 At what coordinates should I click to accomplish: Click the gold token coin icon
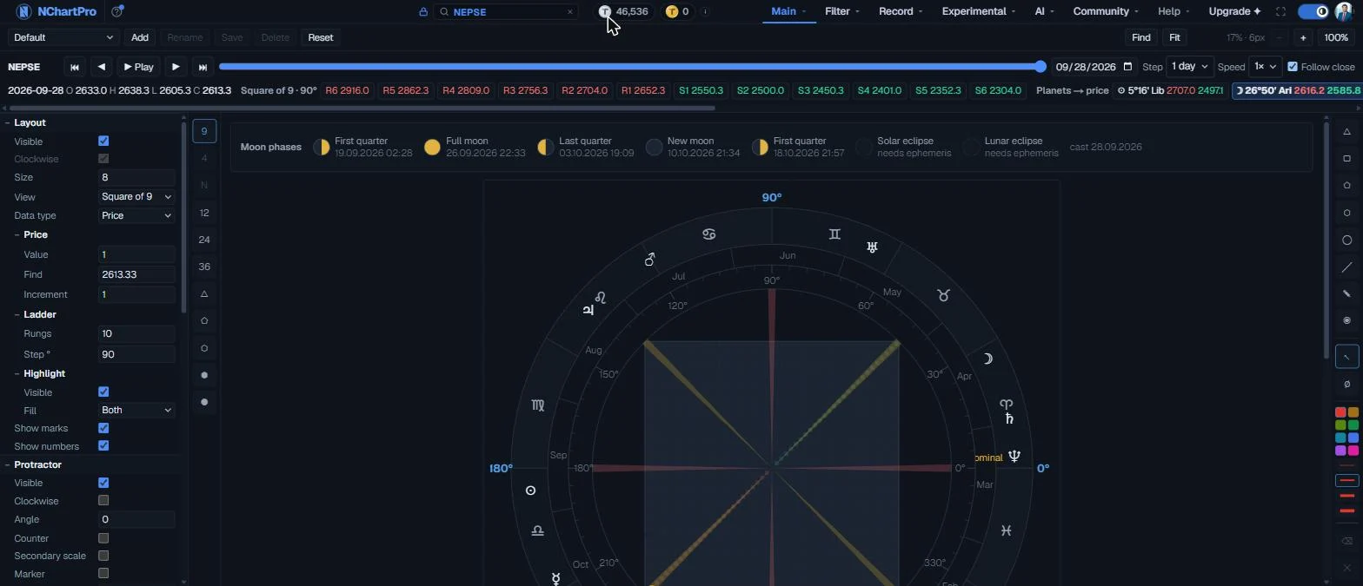[671, 11]
